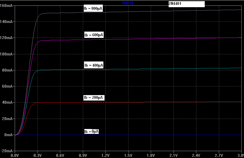The height and width of the screenshot is (158, 244).
Task: Click the 1.2V x-axis tick label
Action: [105, 155]
